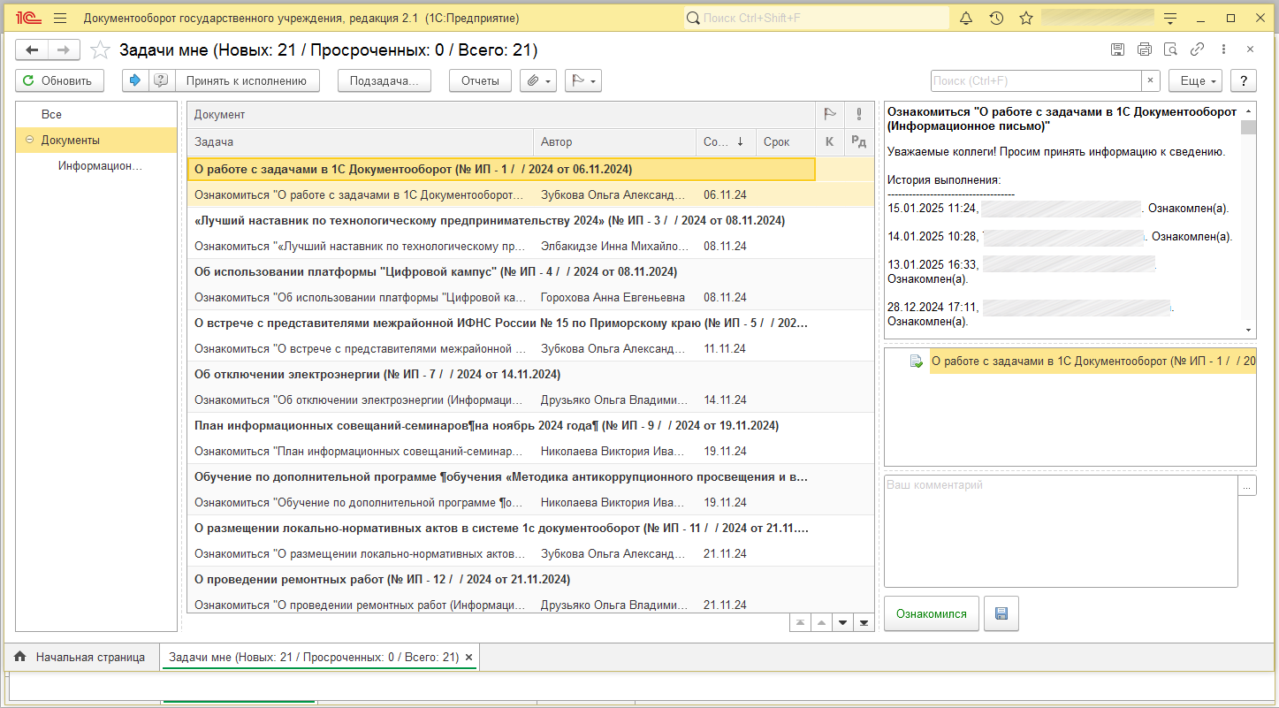Viewport: 1279px width, 708px height.
Task: Click the Ваш комментарий text field
Action: [1060, 530]
